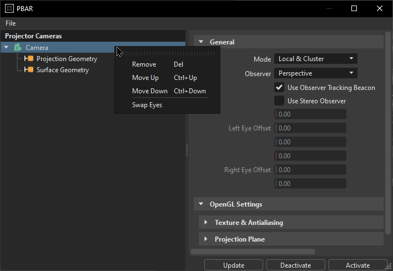Click the Right Eye Offset first value field
Viewport: 393px width, 271px height.
310,156
